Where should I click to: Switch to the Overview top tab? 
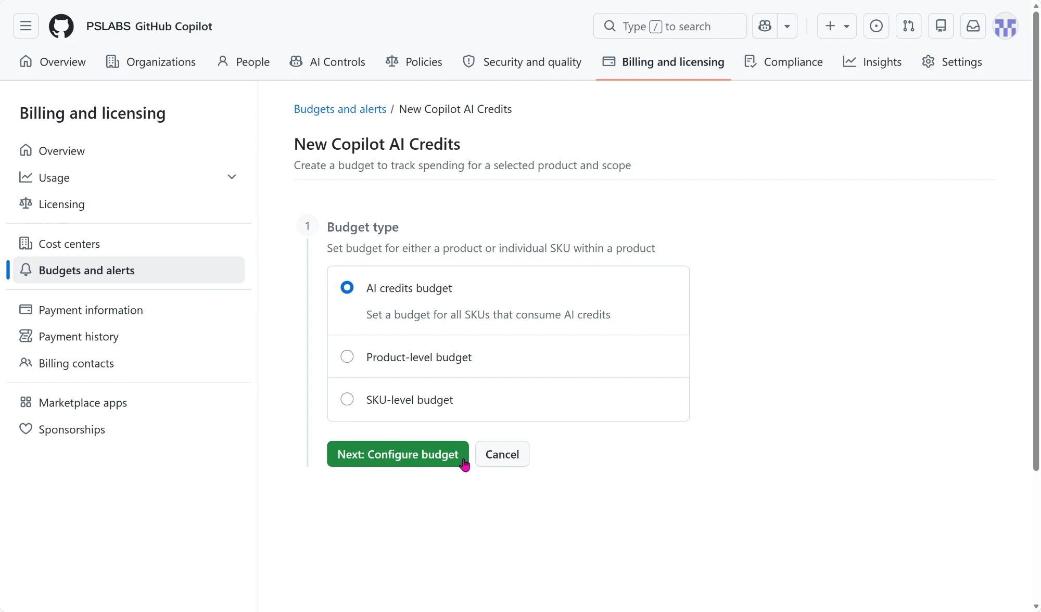pyautogui.click(x=52, y=62)
